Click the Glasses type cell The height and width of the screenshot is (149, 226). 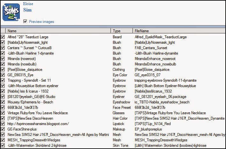[x=119, y=113]
